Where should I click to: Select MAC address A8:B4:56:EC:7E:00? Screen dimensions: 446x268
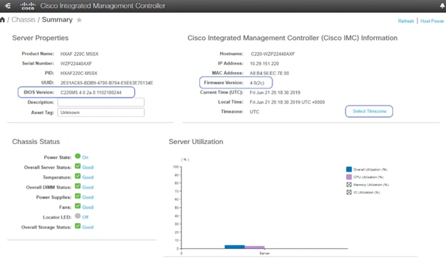269,73
